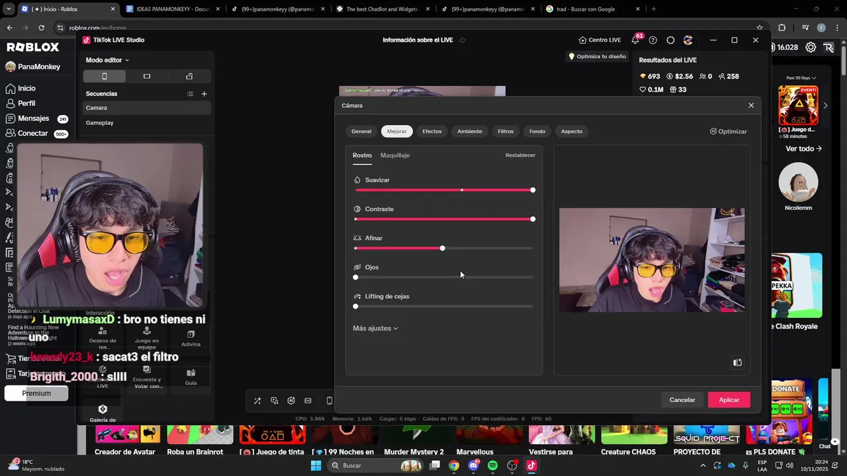Click the Contraste slider handle

(x=533, y=219)
